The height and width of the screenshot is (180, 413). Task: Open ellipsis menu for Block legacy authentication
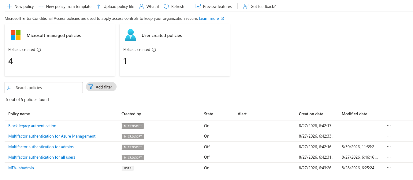[x=389, y=125]
